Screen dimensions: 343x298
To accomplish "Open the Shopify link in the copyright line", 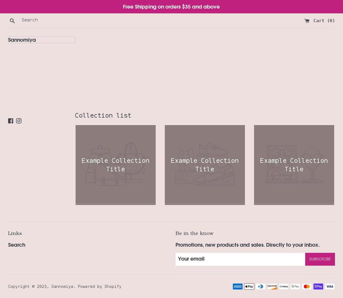I will (113, 286).
